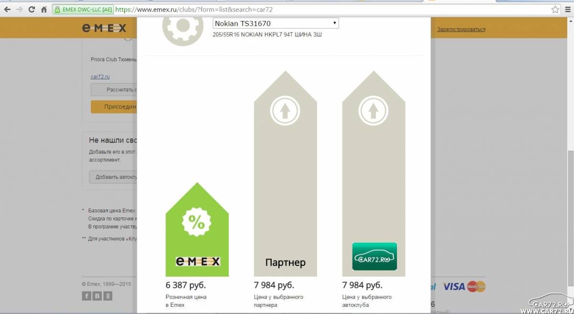Image resolution: width=574 pixels, height=314 pixels.
Task: Click the Добавить автоклуб button
Action: 113,177
